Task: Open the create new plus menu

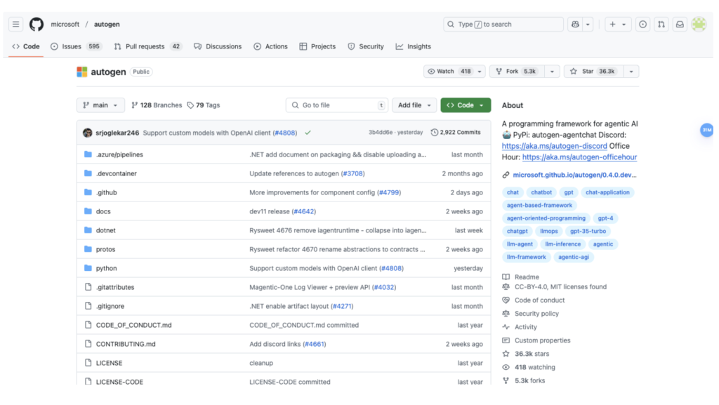Action: coord(618,25)
